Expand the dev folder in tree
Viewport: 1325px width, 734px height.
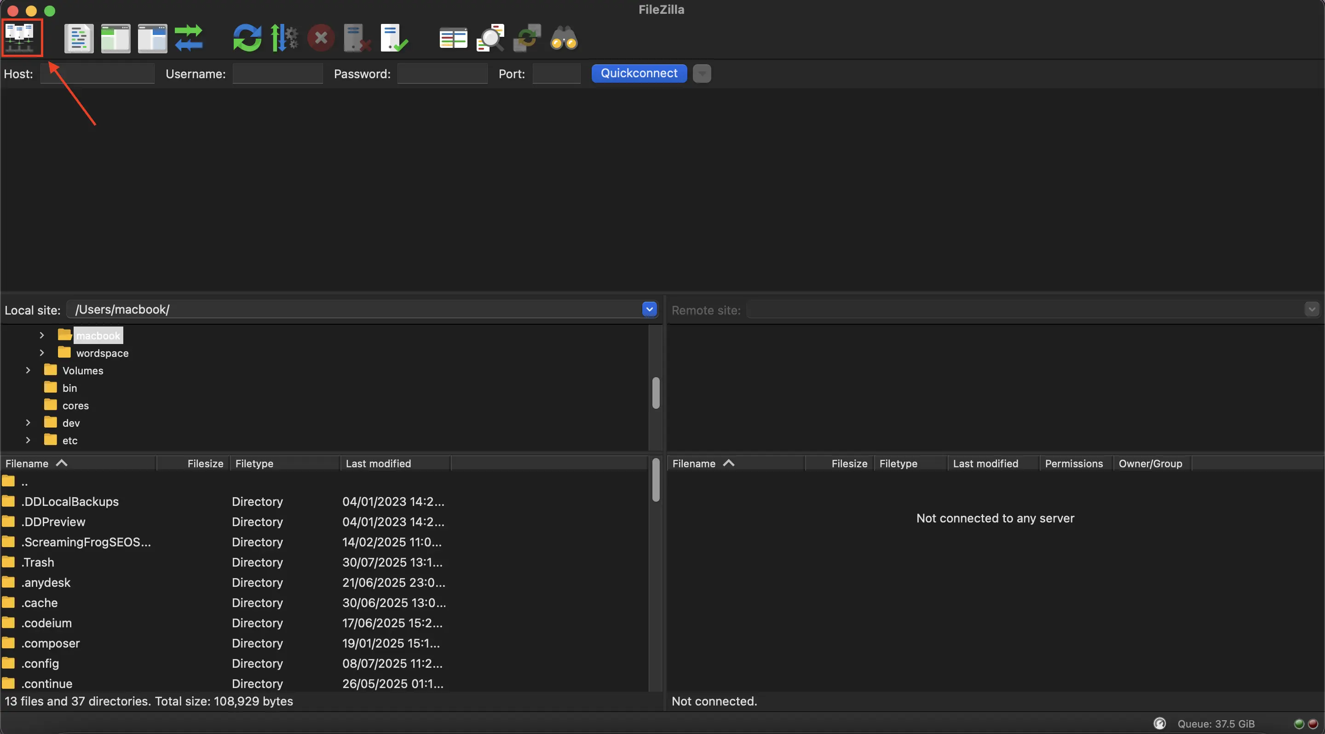pos(28,423)
